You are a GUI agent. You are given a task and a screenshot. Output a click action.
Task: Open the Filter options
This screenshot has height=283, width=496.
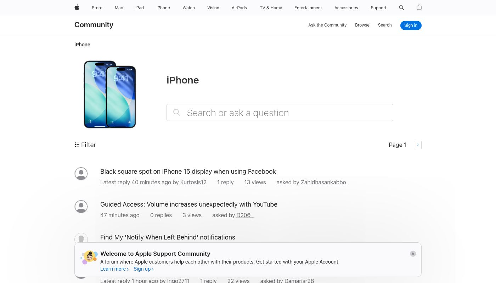tap(85, 145)
